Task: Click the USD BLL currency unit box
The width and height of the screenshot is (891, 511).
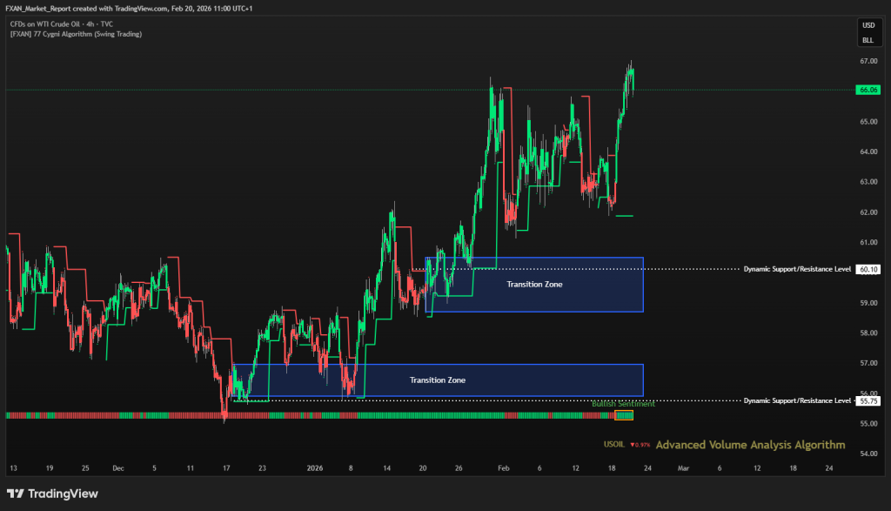Action: pyautogui.click(x=868, y=32)
